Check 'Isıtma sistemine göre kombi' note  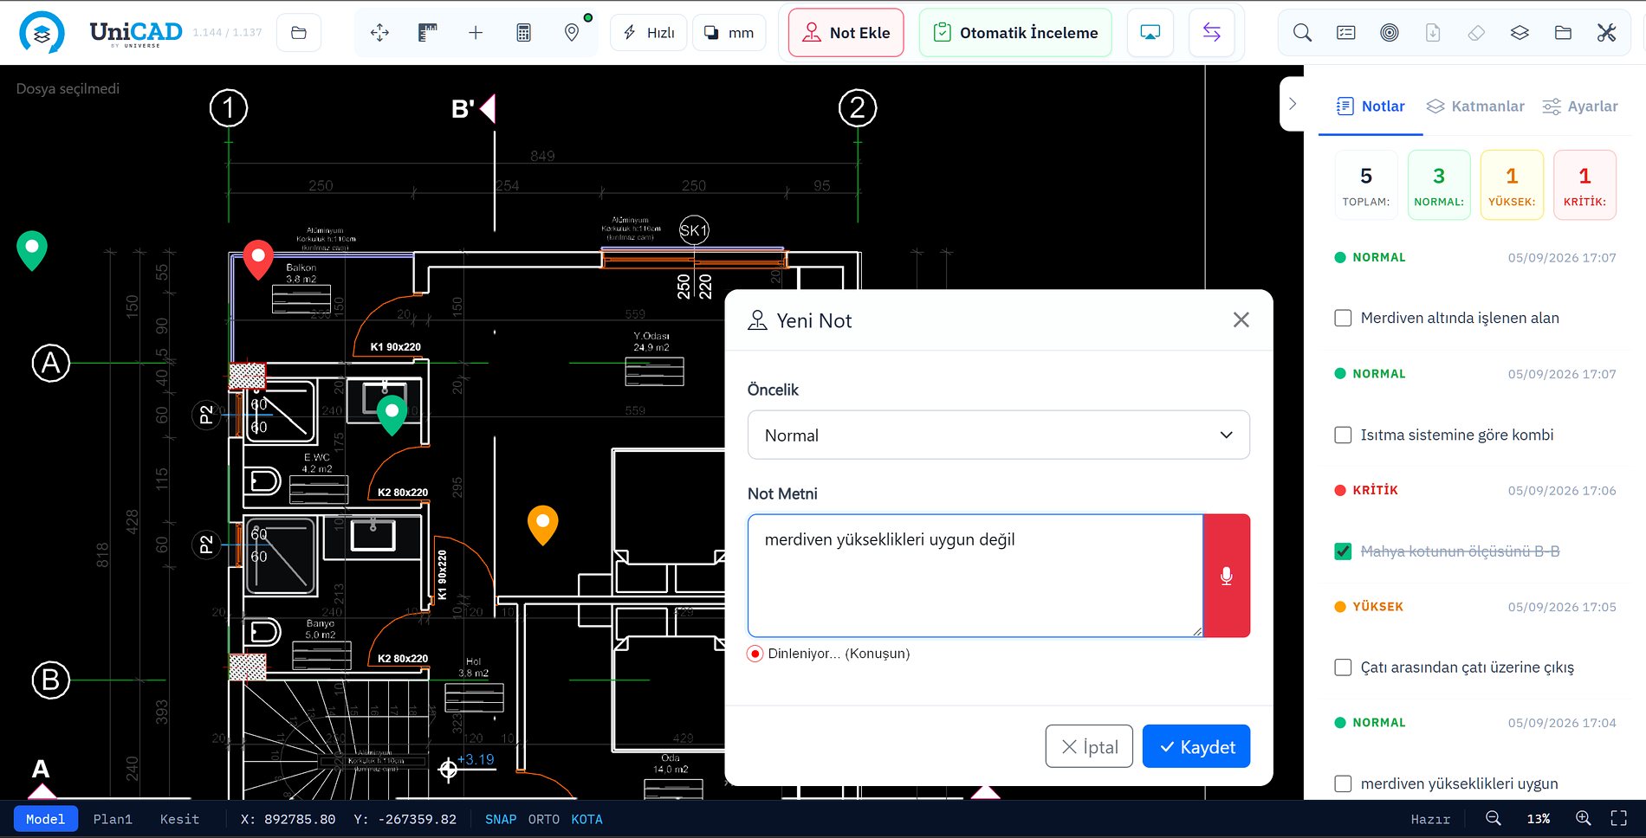click(1343, 435)
